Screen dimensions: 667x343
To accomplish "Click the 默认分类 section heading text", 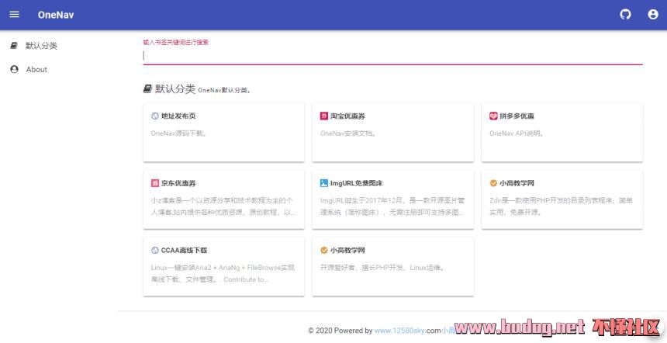I will 175,89.
